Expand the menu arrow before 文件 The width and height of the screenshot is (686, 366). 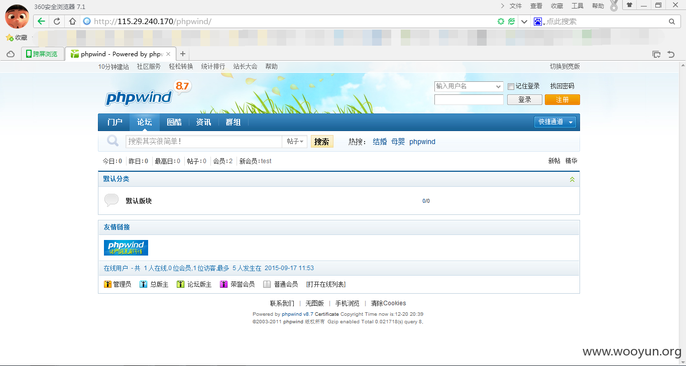pyautogui.click(x=503, y=6)
